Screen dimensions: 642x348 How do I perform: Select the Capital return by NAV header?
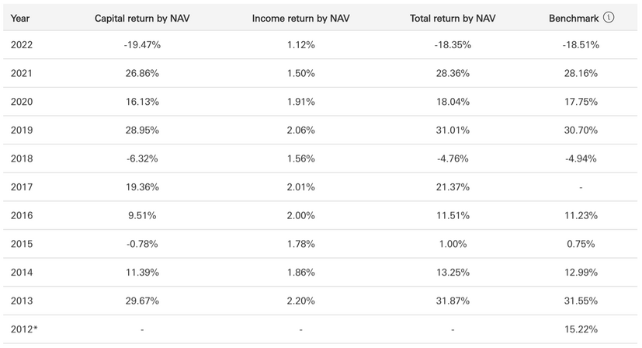click(x=141, y=18)
